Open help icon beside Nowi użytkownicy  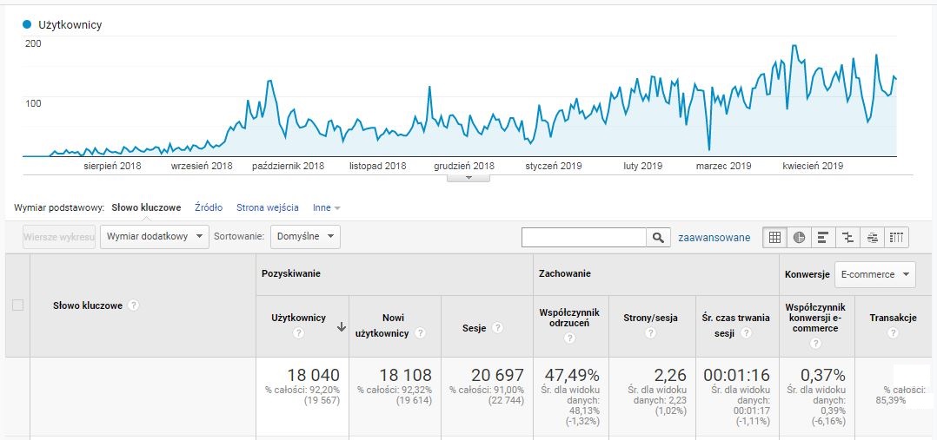pos(420,333)
